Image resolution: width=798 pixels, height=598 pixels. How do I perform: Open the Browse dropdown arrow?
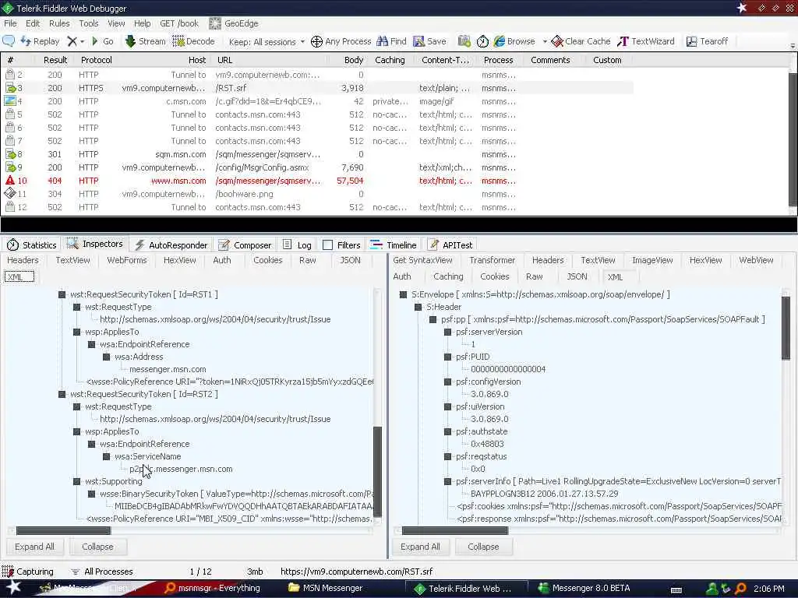pyautogui.click(x=545, y=42)
